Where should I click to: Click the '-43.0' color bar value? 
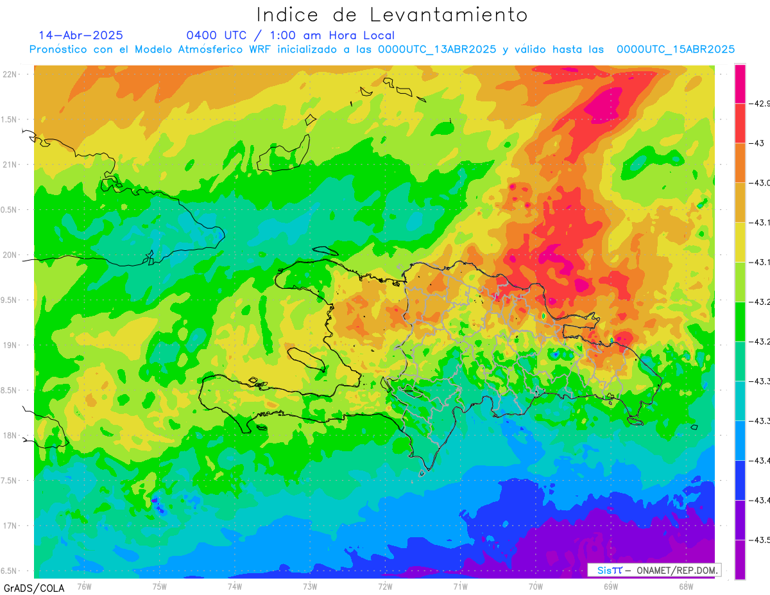pos(760,183)
